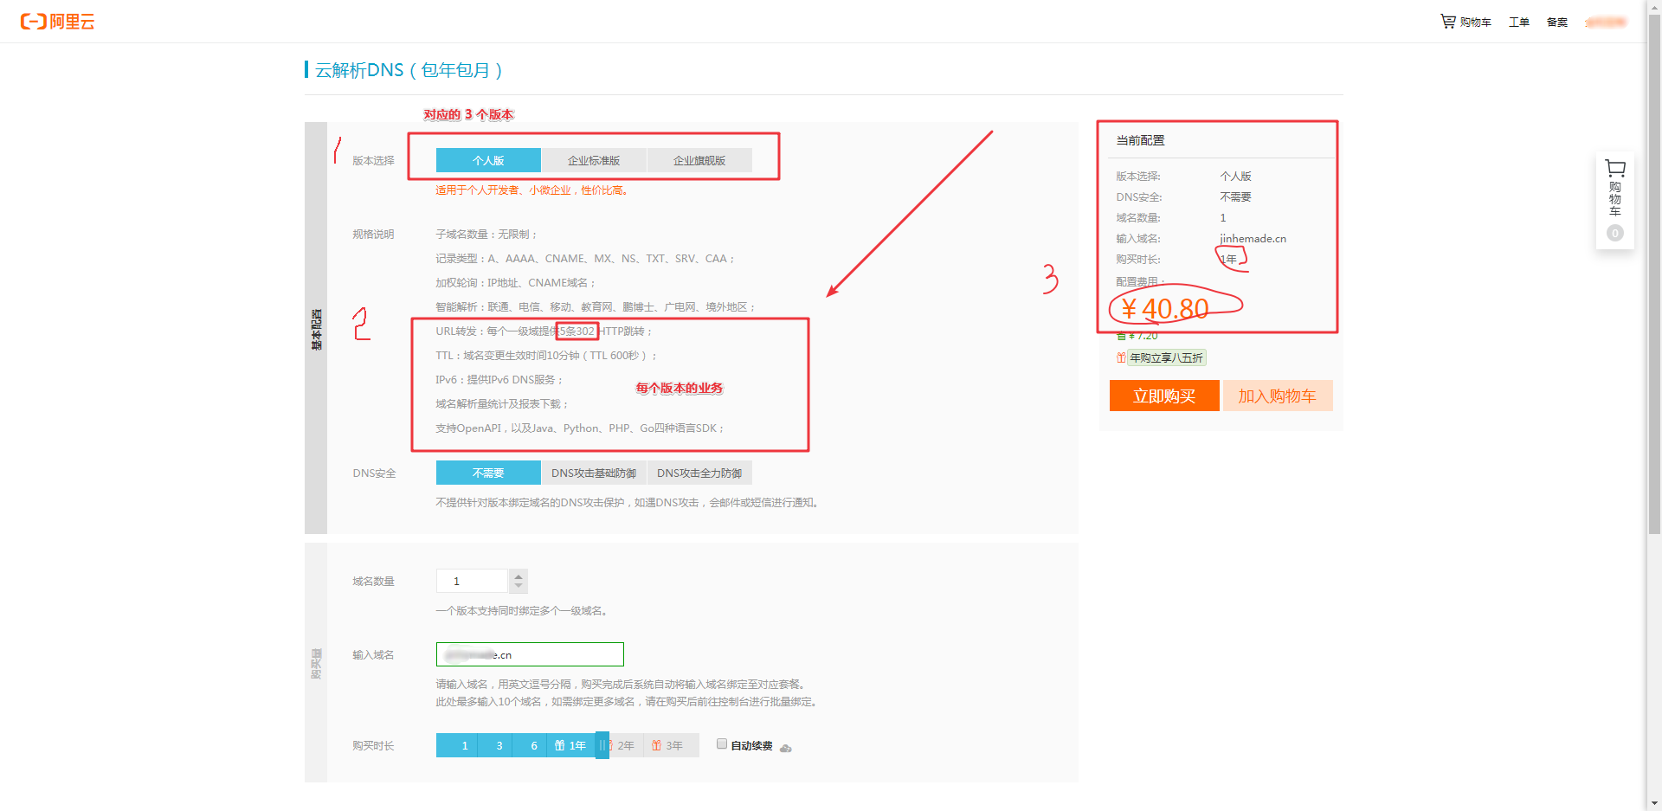
Task: Choose DNS攻击基础防御 option
Action: point(594,473)
